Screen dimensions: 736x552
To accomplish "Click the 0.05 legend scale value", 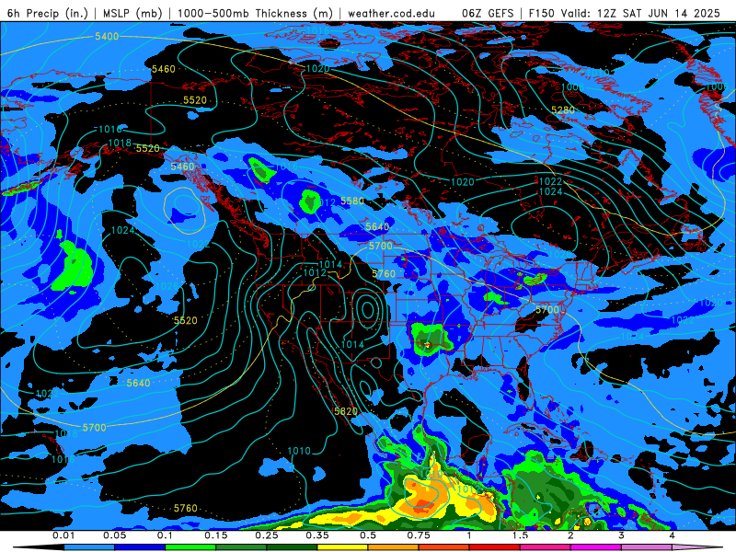I will (114, 535).
